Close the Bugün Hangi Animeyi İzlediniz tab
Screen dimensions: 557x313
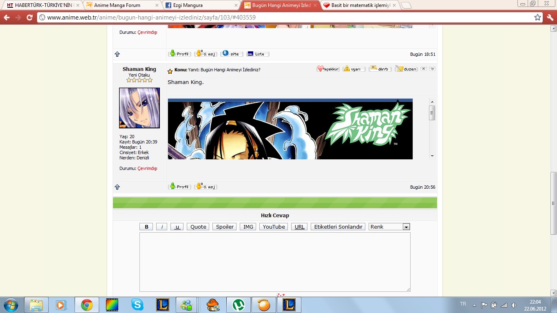[315, 5]
